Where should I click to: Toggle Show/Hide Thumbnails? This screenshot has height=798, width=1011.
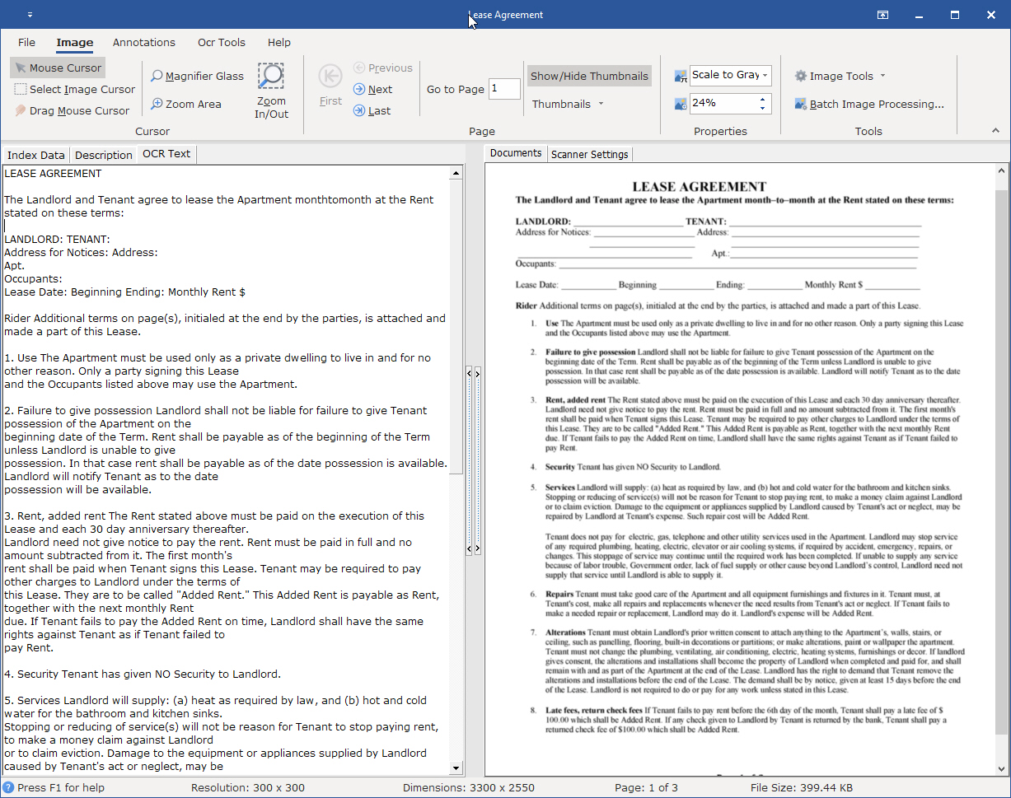pos(588,75)
